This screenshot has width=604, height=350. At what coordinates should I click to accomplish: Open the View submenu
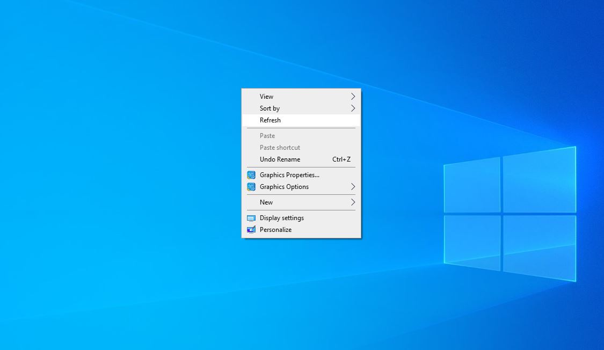click(301, 97)
